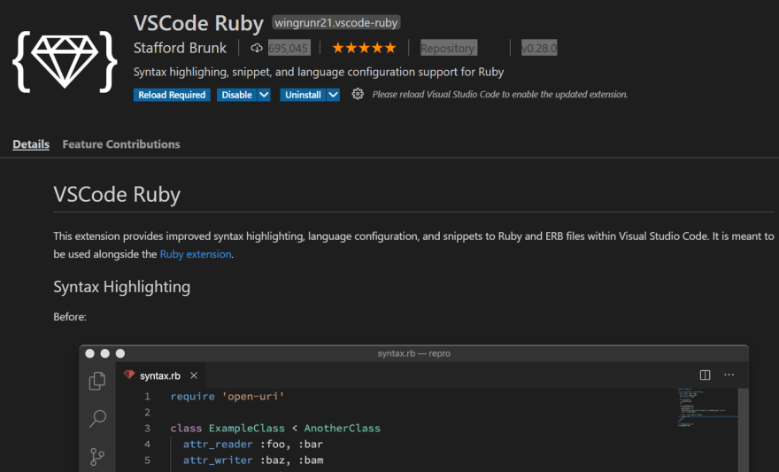This screenshot has height=472, width=779.
Task: Open the Repository link
Action: 448,48
